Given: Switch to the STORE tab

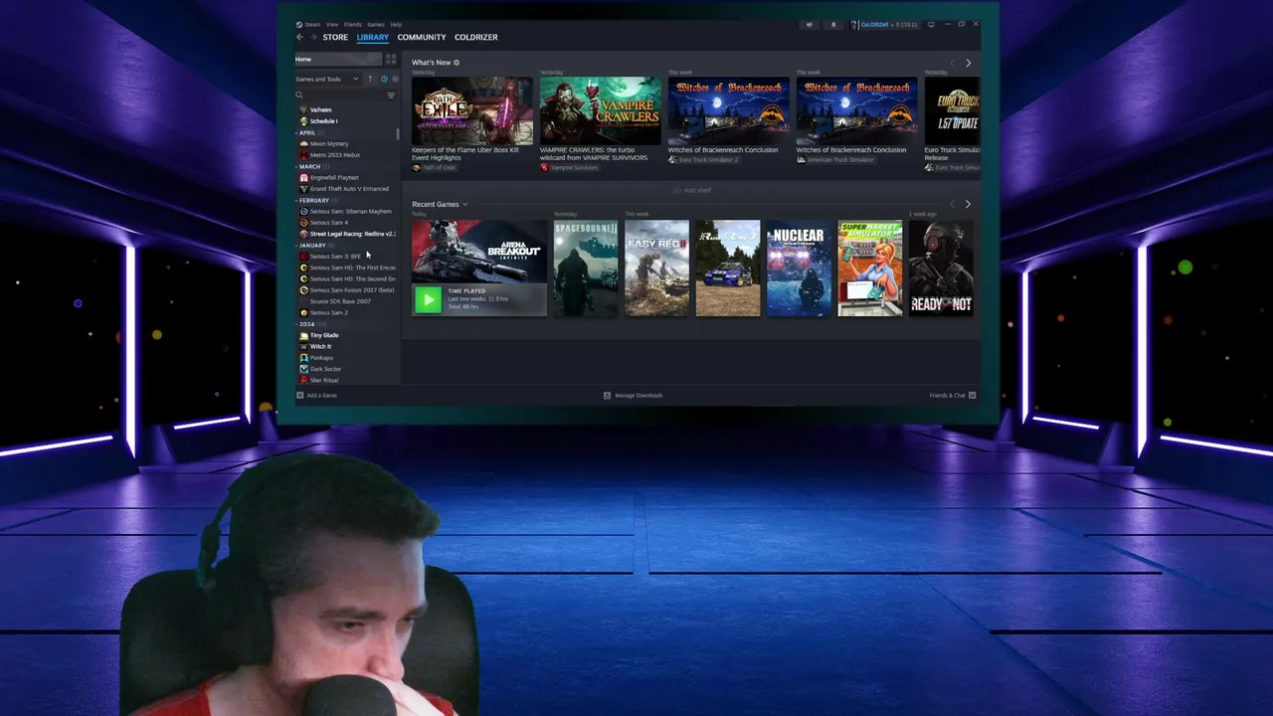Looking at the screenshot, I should 335,37.
